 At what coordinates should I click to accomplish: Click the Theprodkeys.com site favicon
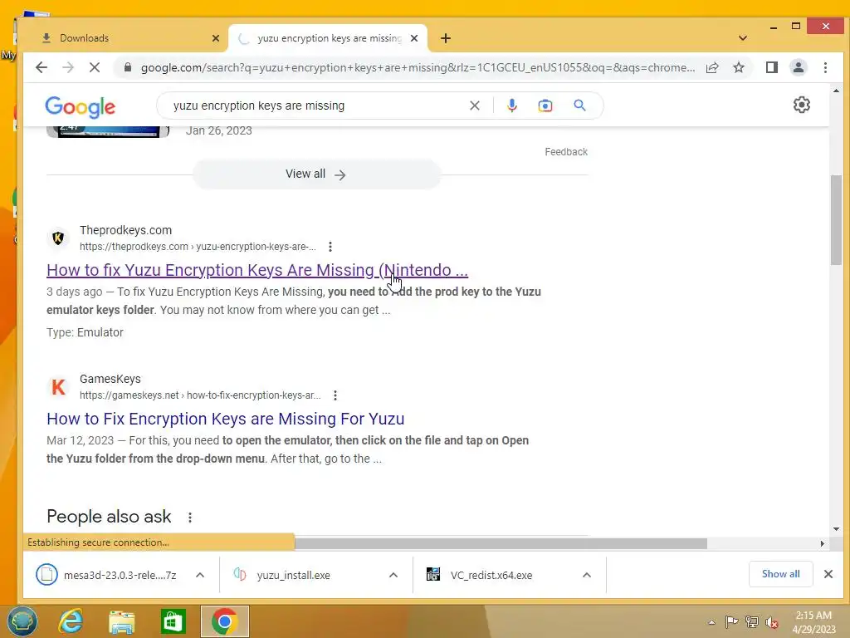tap(58, 238)
